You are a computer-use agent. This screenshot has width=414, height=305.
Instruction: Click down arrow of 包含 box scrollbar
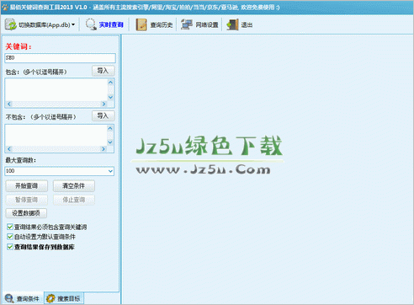110,97
